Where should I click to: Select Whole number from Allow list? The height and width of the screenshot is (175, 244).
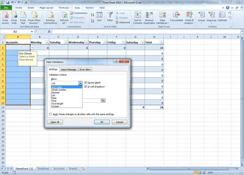67,90
